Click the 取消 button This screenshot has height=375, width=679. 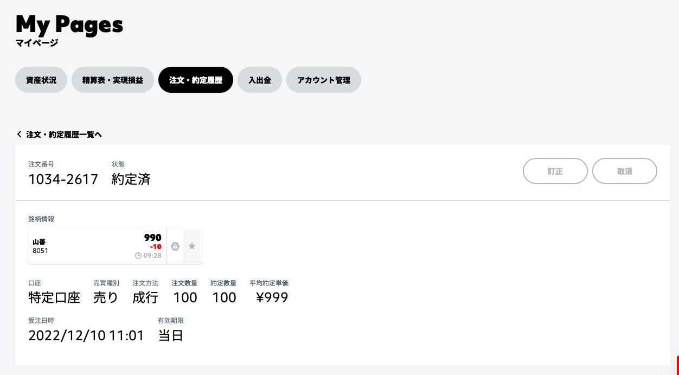[x=625, y=171]
